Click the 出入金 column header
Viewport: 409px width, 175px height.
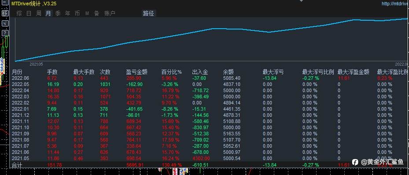click(x=200, y=72)
